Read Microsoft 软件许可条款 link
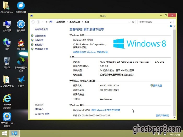The image size is (183, 137). (106, 110)
